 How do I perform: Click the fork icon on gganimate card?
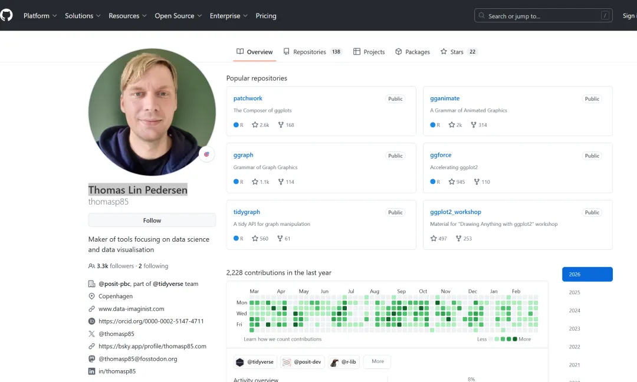point(473,124)
